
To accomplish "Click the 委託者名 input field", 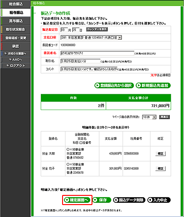I will pos(98,53).
